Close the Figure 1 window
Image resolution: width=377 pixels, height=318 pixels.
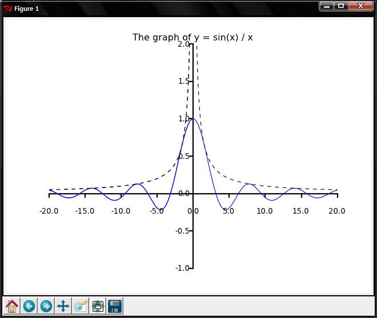coord(360,6)
